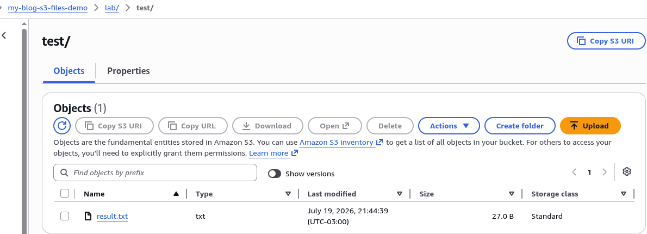Focus the Find objects by prefix field
647x234 pixels.
(155, 173)
